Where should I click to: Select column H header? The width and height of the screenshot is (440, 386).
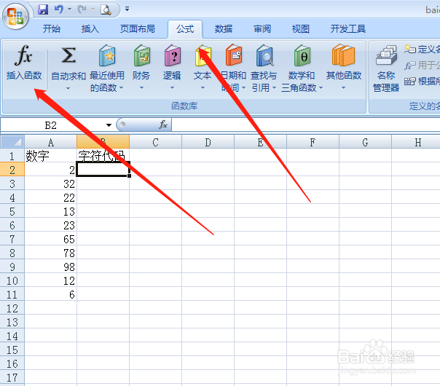pos(416,142)
